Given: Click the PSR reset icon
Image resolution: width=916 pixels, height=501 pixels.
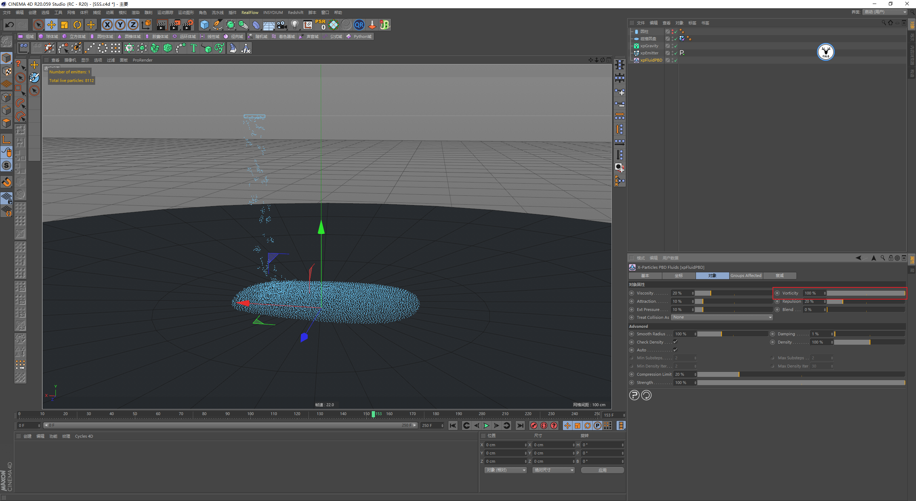Looking at the screenshot, I should [321, 25].
